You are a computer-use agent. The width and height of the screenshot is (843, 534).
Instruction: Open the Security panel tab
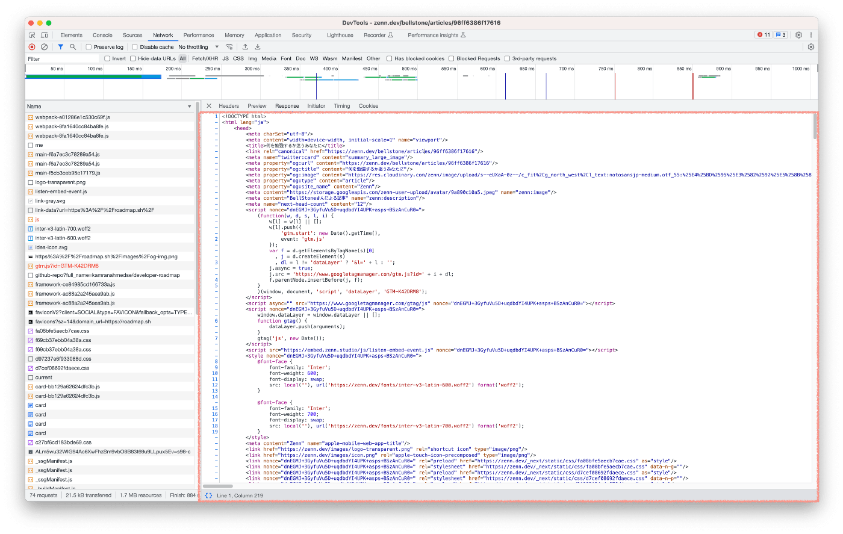coord(302,35)
